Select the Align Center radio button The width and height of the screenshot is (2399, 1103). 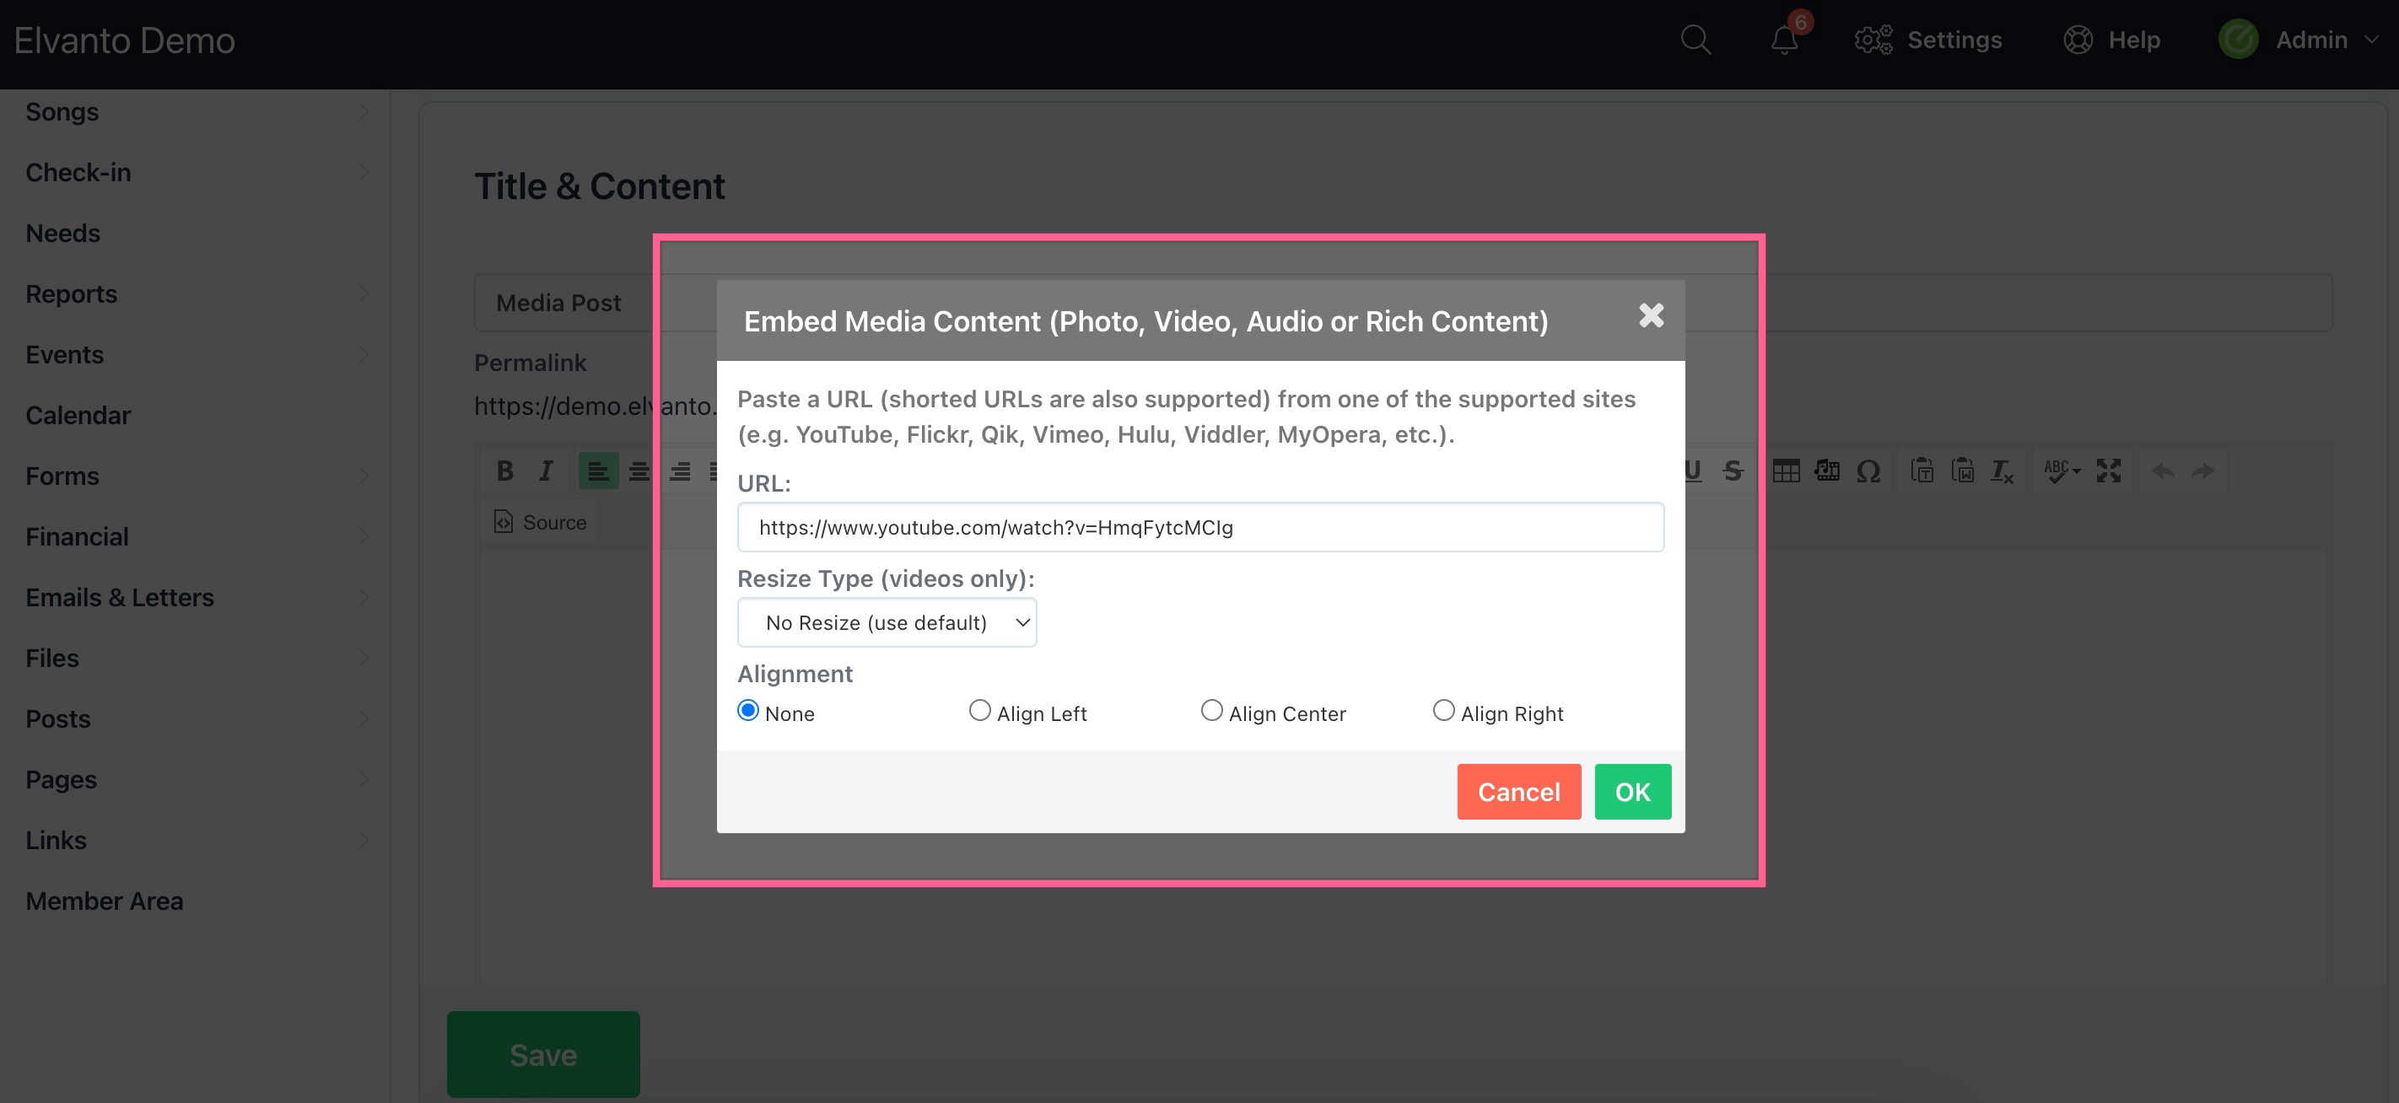1211,710
